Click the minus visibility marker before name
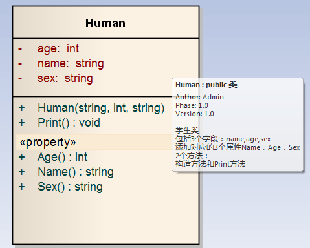 (x=20, y=64)
